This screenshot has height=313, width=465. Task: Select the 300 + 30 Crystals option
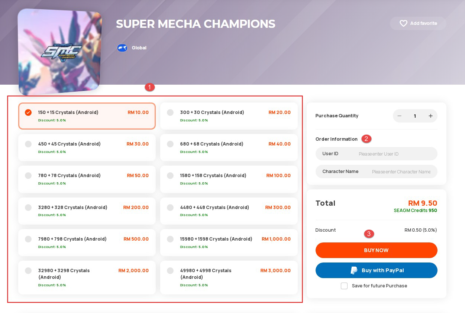(229, 116)
